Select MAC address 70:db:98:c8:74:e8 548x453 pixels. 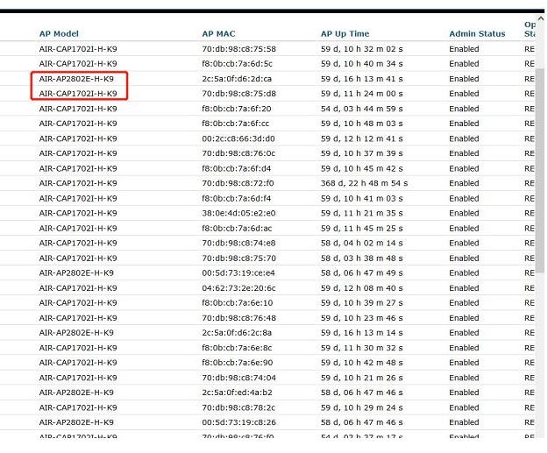point(238,243)
